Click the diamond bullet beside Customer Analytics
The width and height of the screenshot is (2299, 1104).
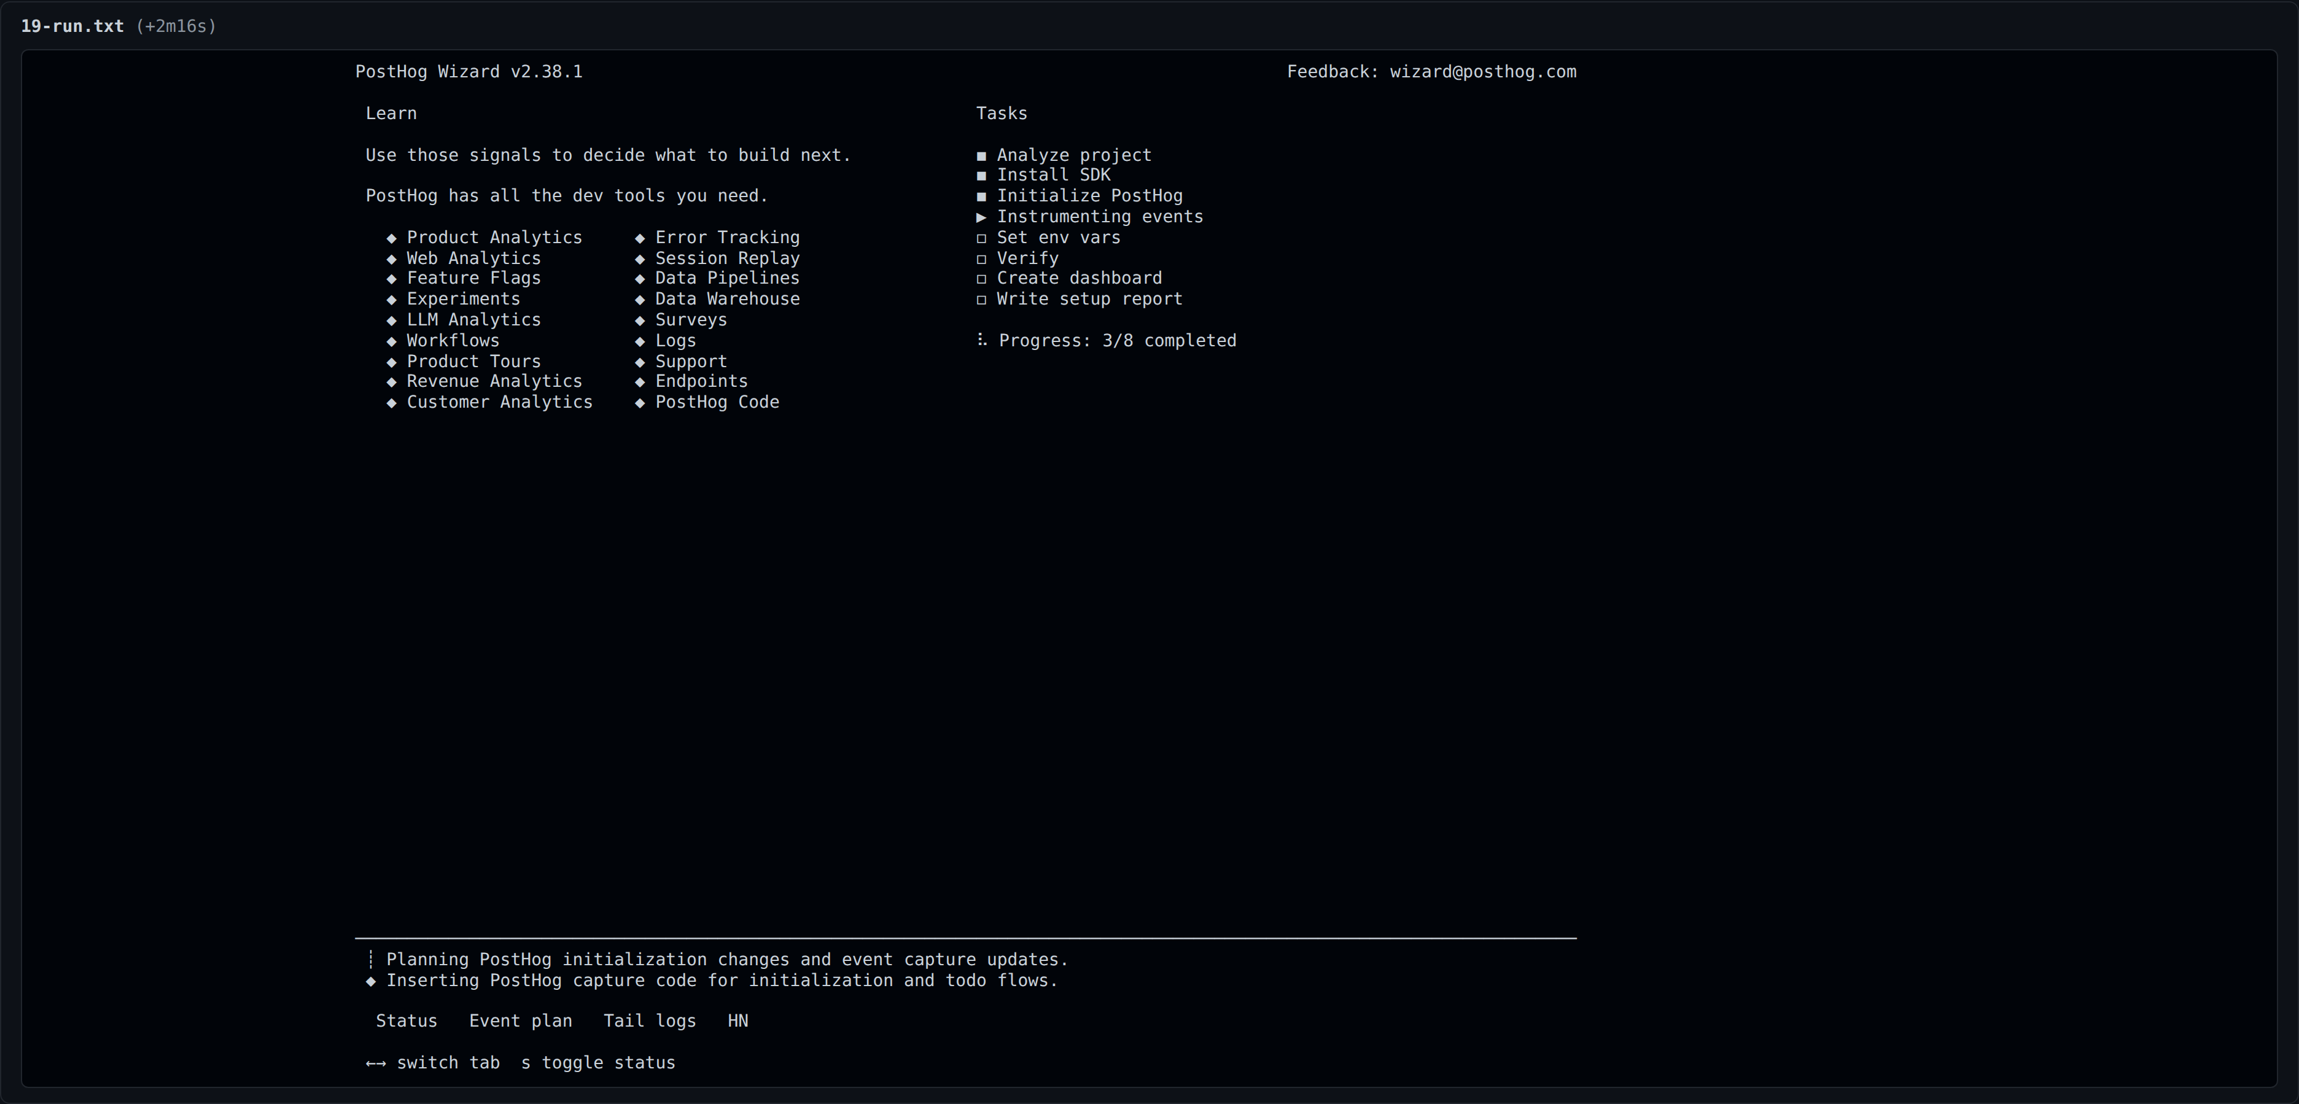click(391, 403)
